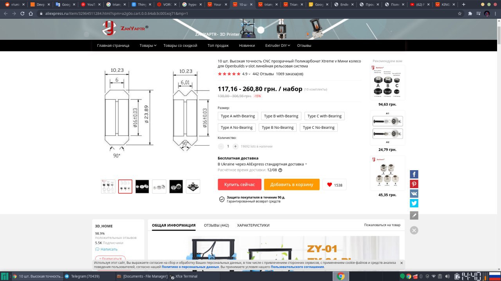Open the Manjaro application menu
This screenshot has height=281, width=501.
(x=5, y=276)
